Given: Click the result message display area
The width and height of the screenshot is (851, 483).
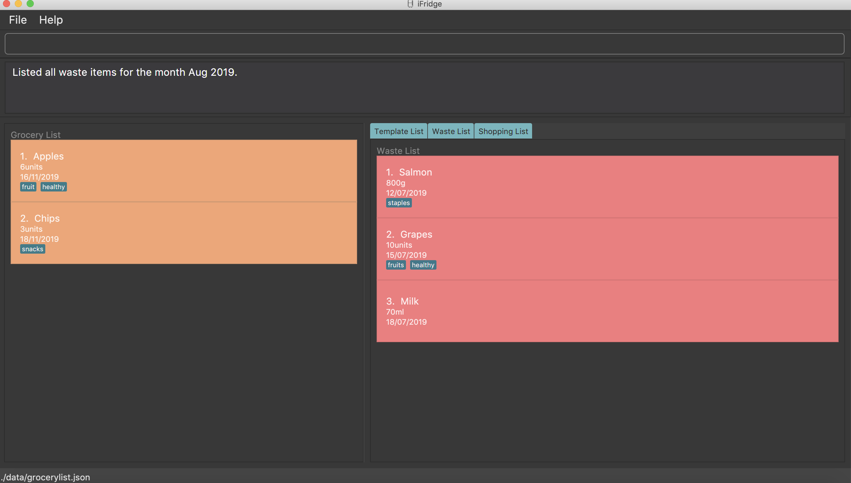Looking at the screenshot, I should 424,88.
